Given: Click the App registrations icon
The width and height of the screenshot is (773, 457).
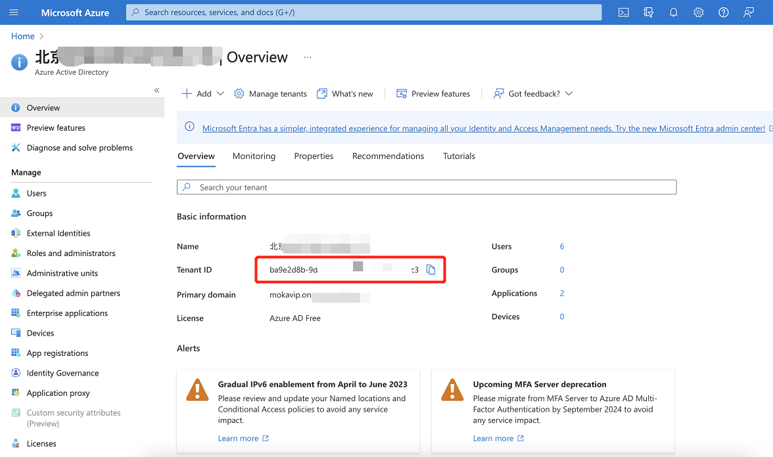Looking at the screenshot, I should [x=16, y=353].
